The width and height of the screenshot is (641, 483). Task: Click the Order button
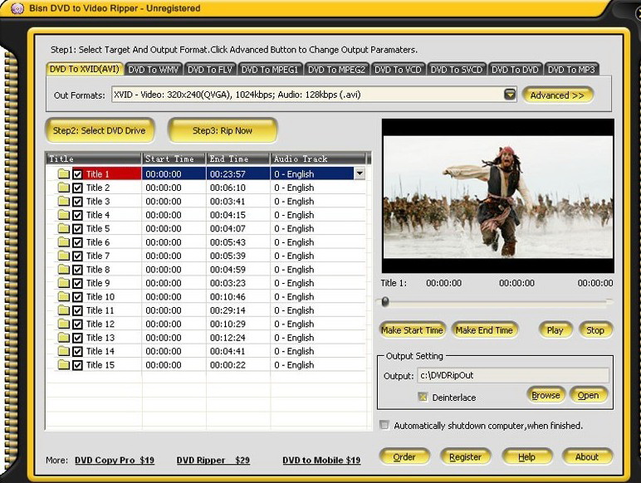tap(404, 456)
